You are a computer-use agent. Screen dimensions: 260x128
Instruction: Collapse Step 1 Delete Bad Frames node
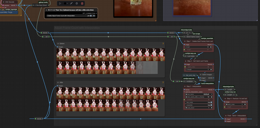tap(185, 41)
